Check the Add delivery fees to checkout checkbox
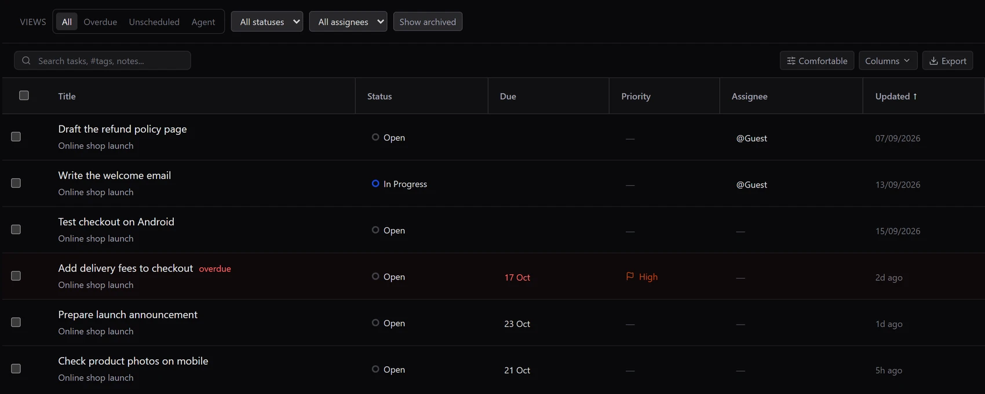Screen dimensions: 985x394 16,275
